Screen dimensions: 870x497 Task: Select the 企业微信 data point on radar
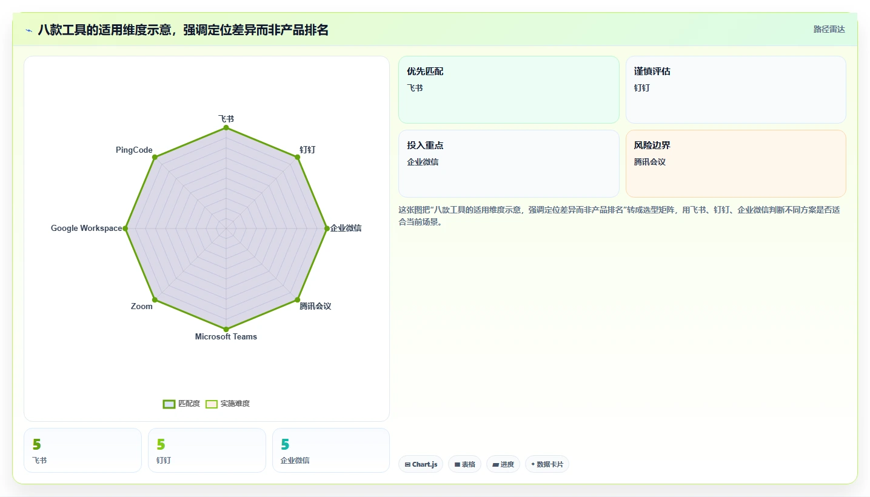[327, 228]
